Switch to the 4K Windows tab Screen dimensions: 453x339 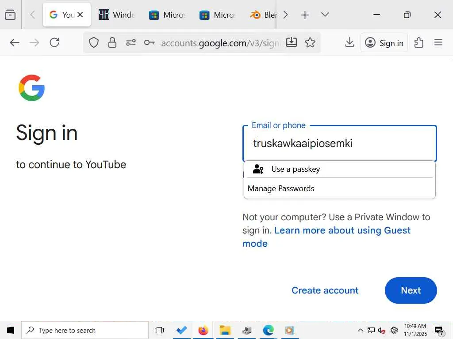coord(116,15)
